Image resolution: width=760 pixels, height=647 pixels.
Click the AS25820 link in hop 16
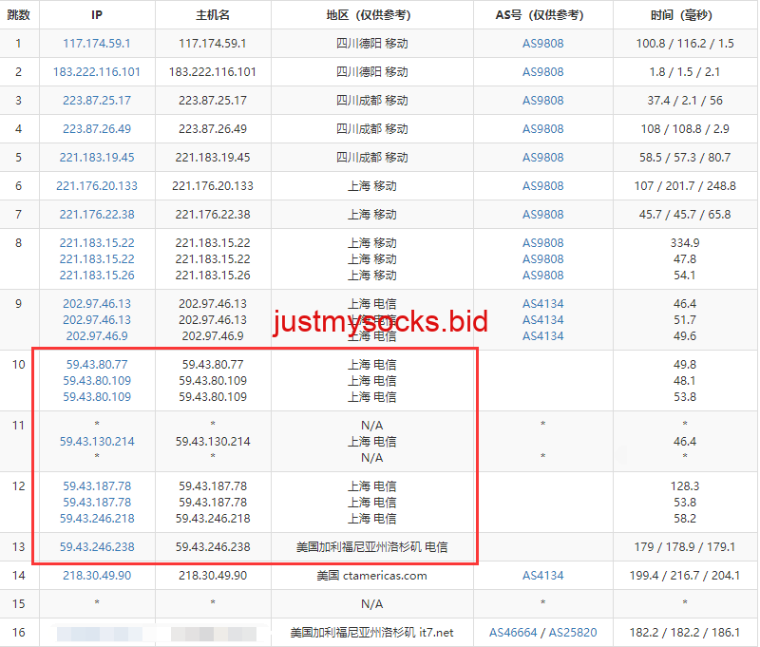tap(573, 633)
